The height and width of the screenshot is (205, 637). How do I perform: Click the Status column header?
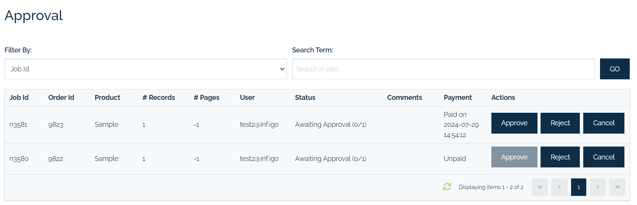(305, 98)
